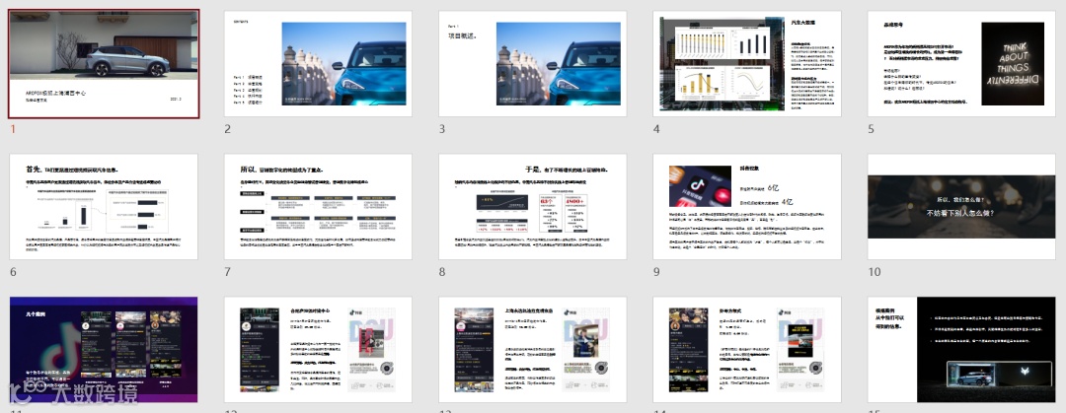Select slide 1 with the gray car cover
The height and width of the screenshot is (413, 1066).
coord(104,64)
